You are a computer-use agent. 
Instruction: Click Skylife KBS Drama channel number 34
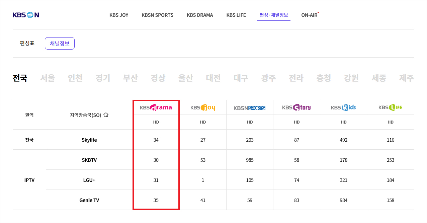click(156, 140)
